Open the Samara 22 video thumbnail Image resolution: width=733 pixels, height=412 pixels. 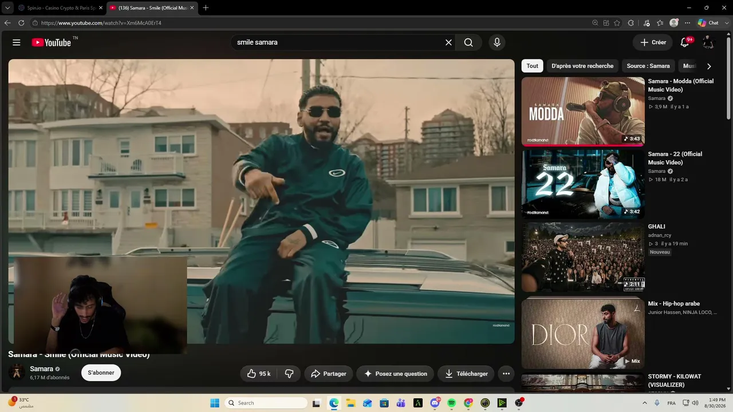(583, 184)
